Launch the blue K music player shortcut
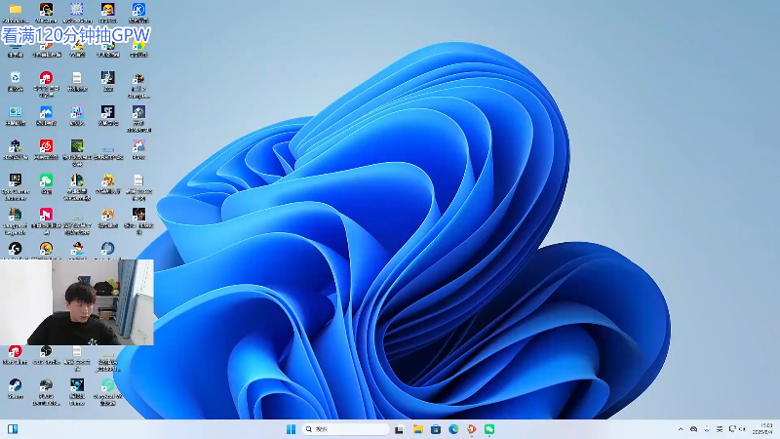Viewport: 780px width, 439px height. click(138, 10)
